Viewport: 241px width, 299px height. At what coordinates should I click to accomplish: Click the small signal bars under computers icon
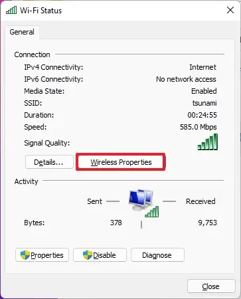click(152, 211)
